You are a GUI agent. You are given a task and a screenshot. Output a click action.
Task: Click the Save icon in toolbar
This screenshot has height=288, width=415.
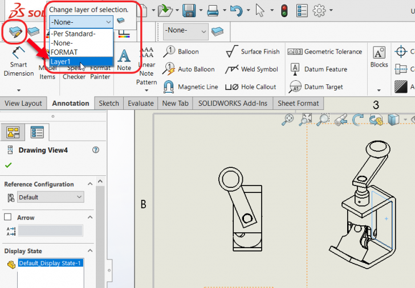click(x=190, y=10)
